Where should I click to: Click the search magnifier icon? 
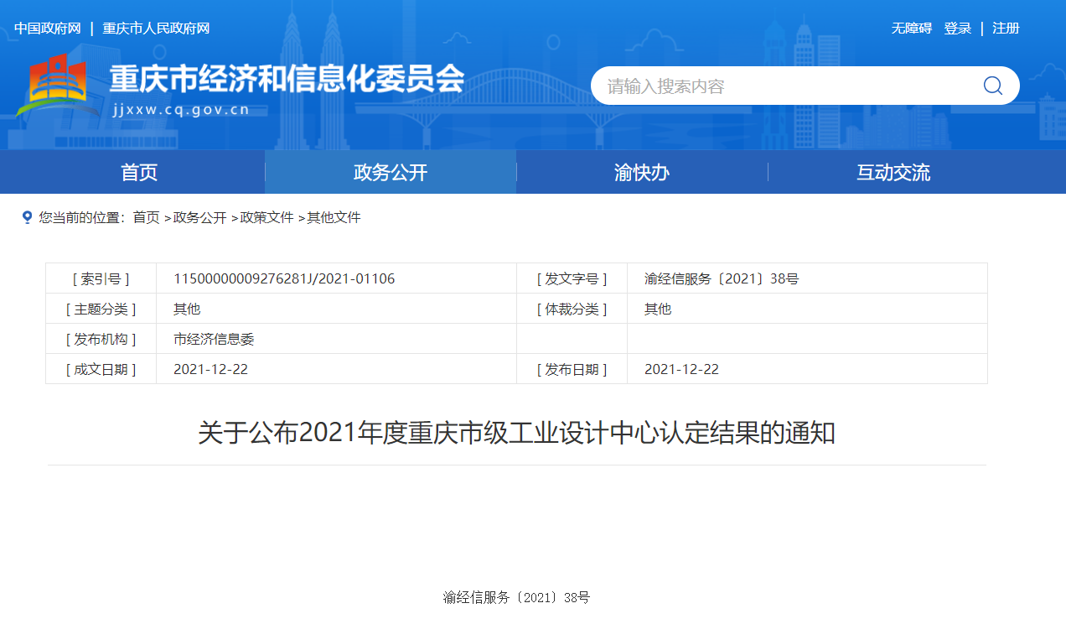pyautogui.click(x=992, y=86)
